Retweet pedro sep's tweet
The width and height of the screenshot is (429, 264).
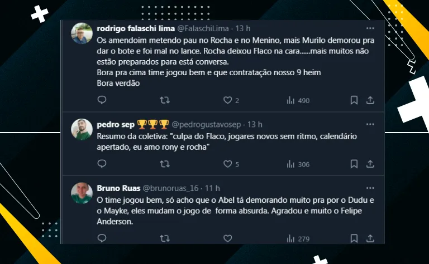click(165, 164)
